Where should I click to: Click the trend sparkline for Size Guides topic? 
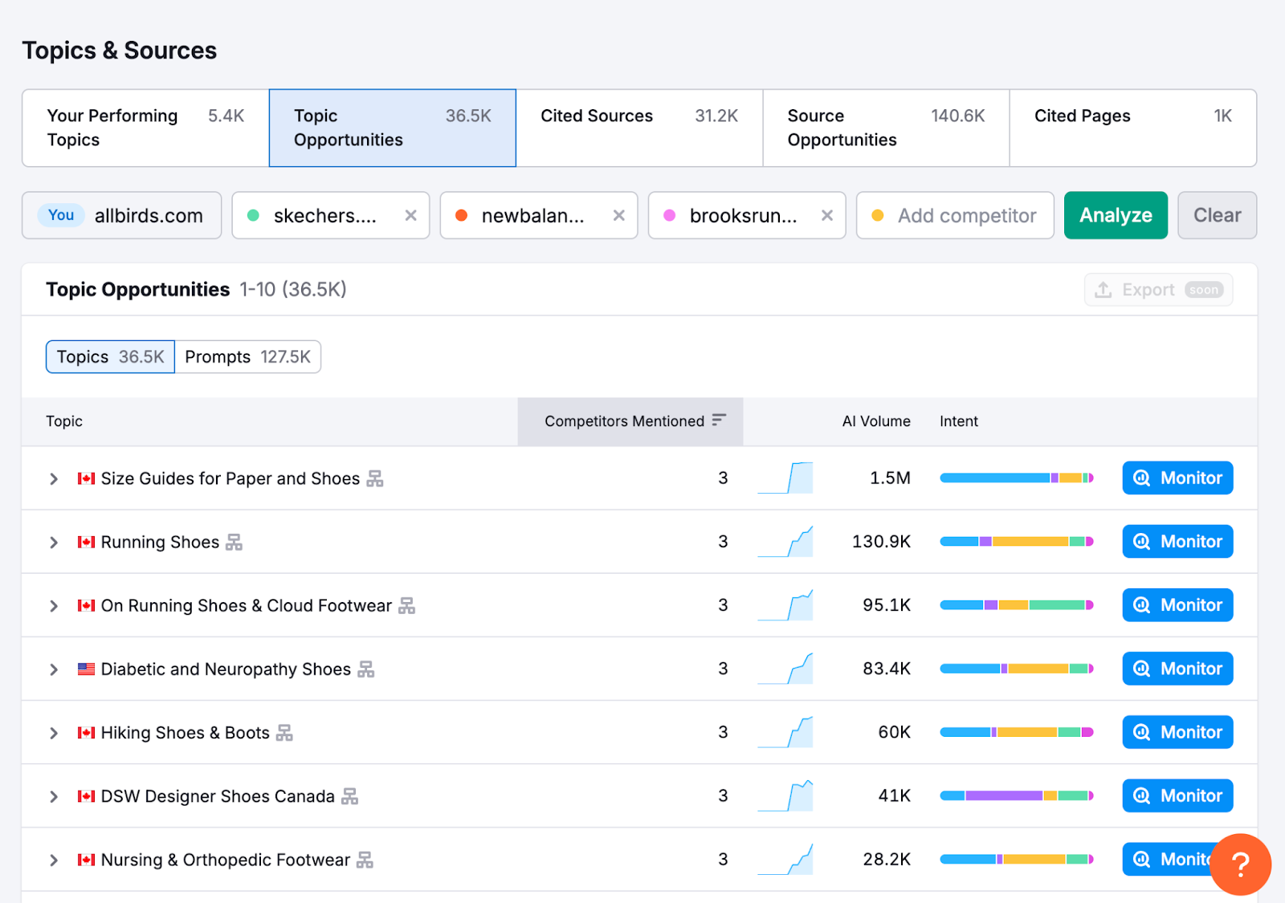pyautogui.click(x=785, y=477)
